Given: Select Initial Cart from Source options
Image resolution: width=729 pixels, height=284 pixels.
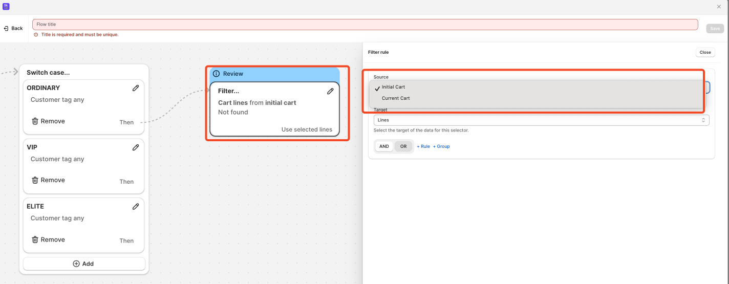Looking at the screenshot, I should click(393, 87).
